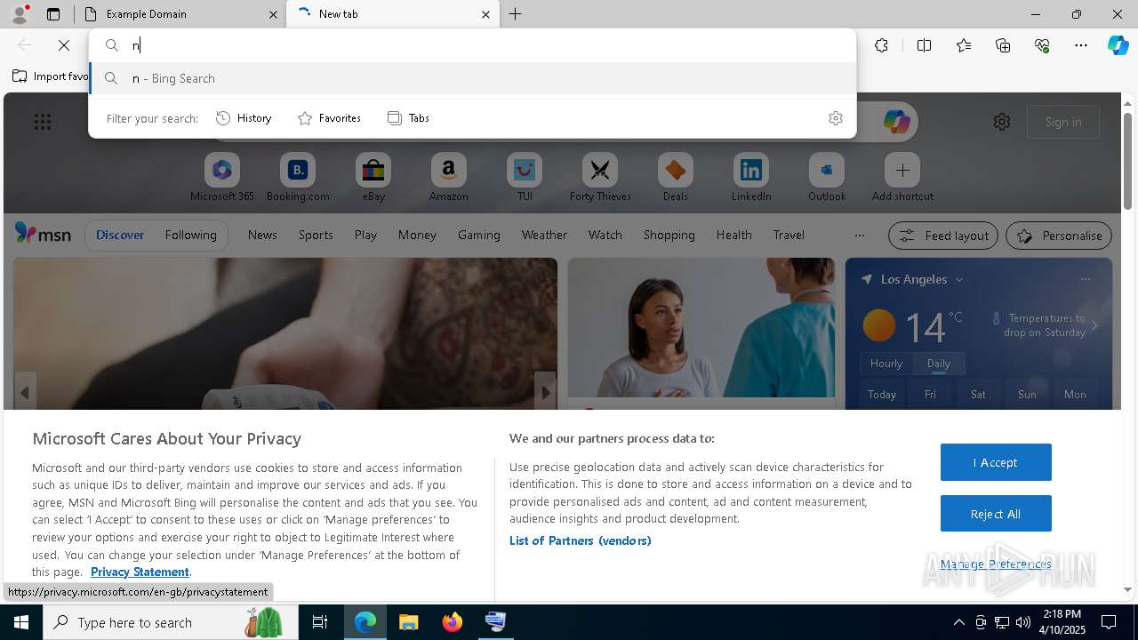The width and height of the screenshot is (1138, 640).
Task: Open File Explorer from the taskbar
Action: [409, 622]
